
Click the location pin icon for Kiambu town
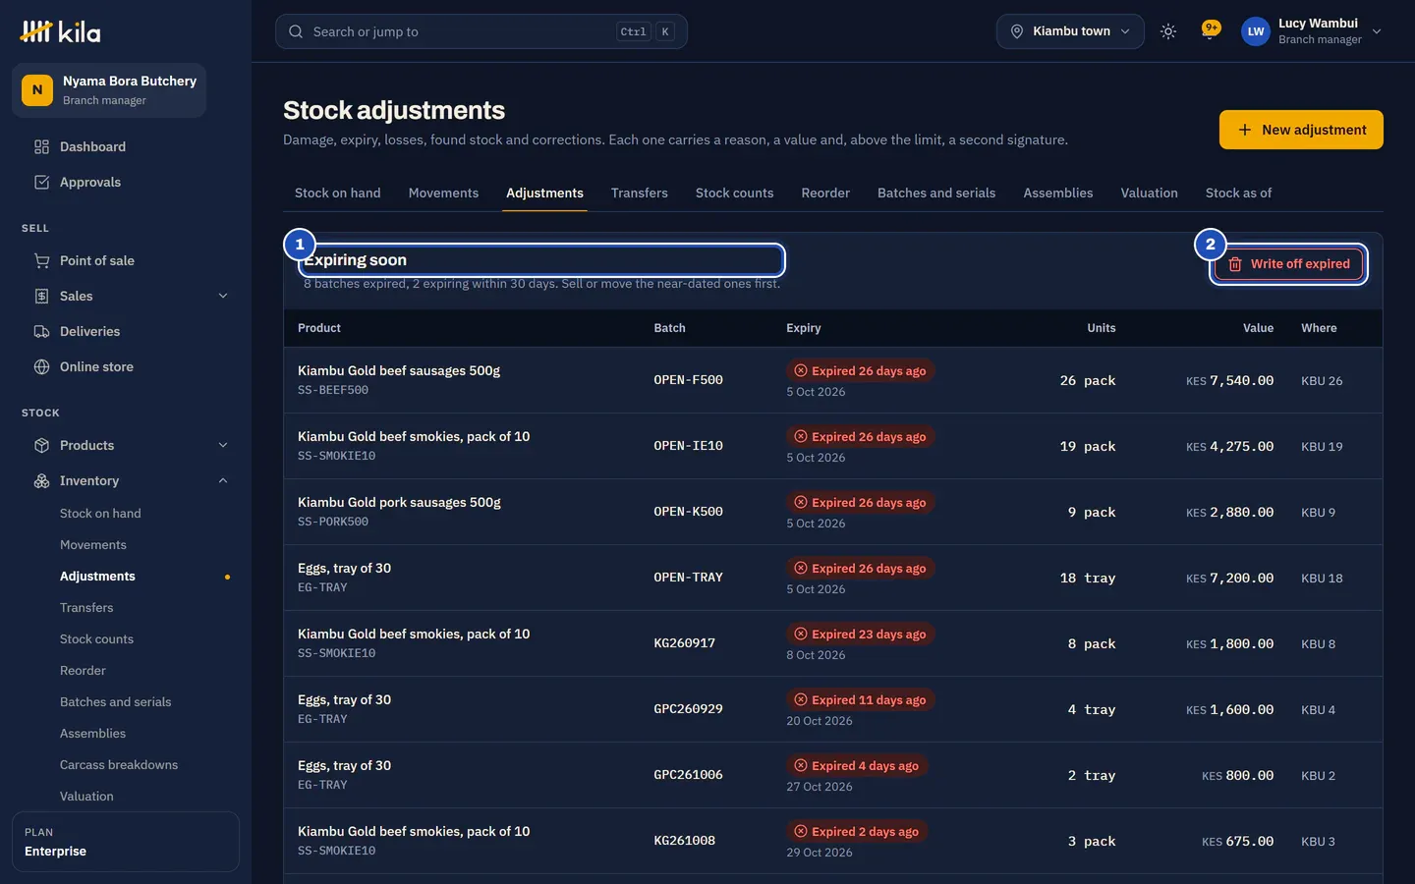point(1017,31)
